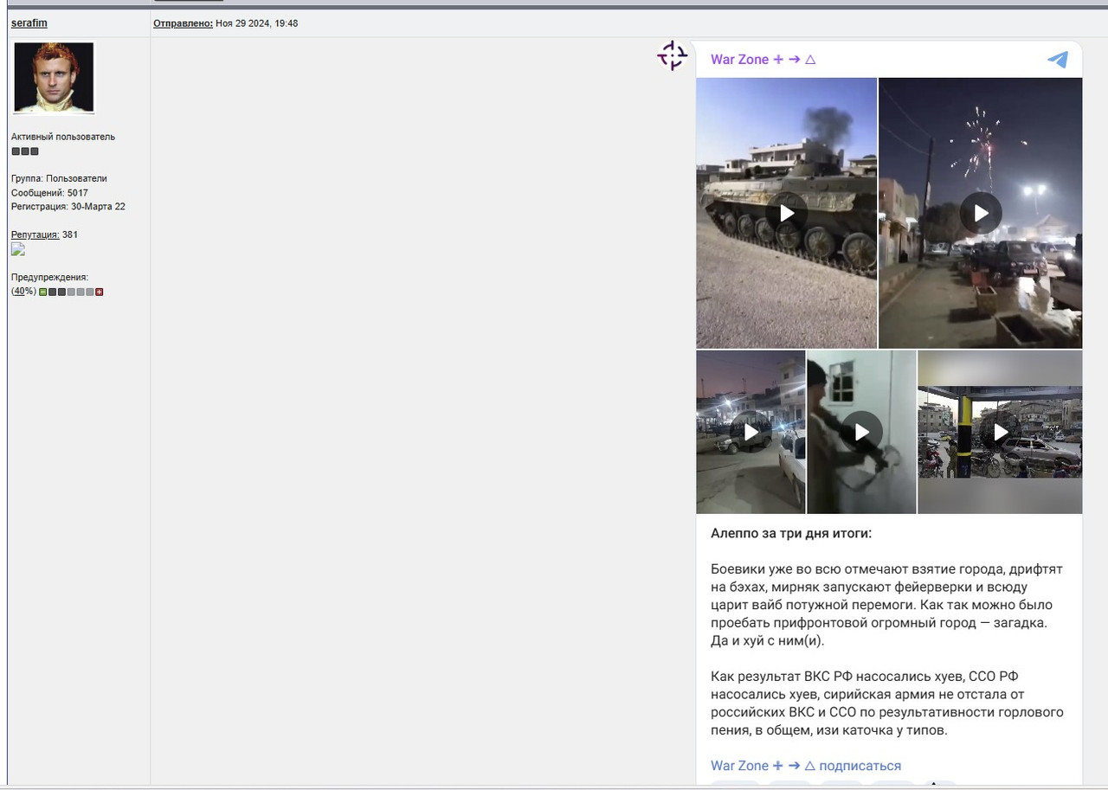Play the gas station video

tap(1000, 432)
